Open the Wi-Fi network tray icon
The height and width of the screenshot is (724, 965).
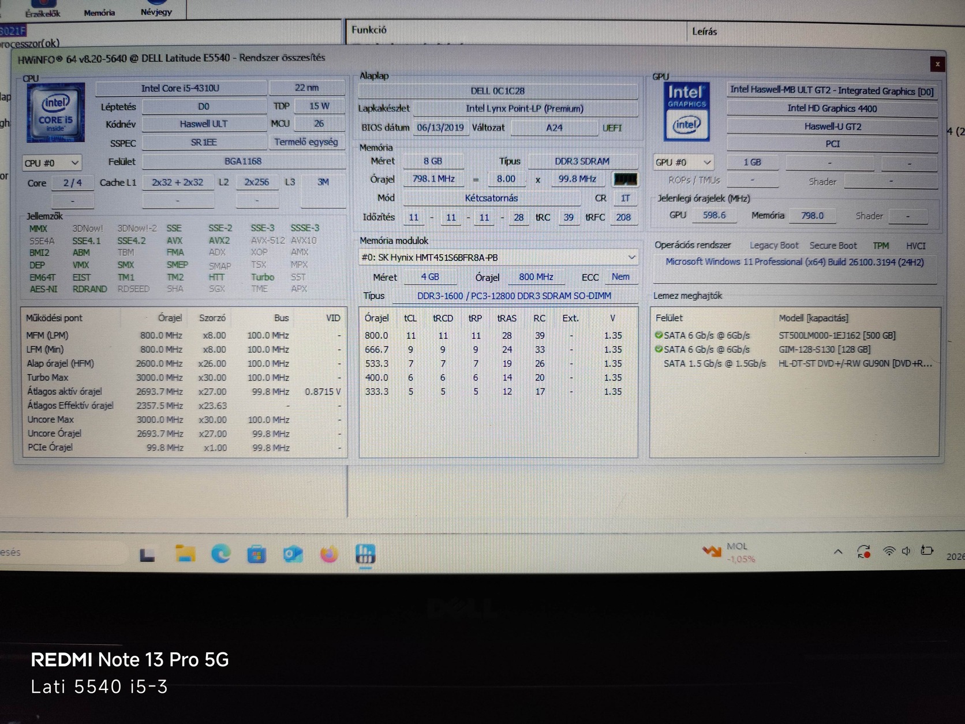889,551
